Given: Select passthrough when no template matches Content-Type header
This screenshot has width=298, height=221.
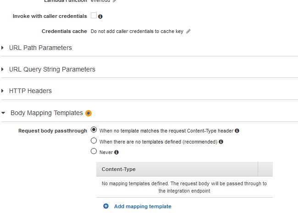Looking at the screenshot, I should 94,130.
